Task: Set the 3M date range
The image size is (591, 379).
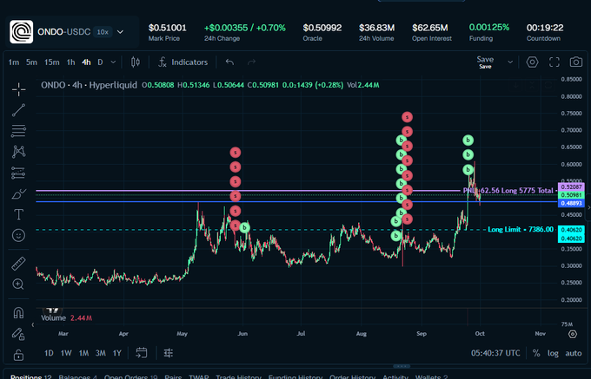Action: click(100, 354)
